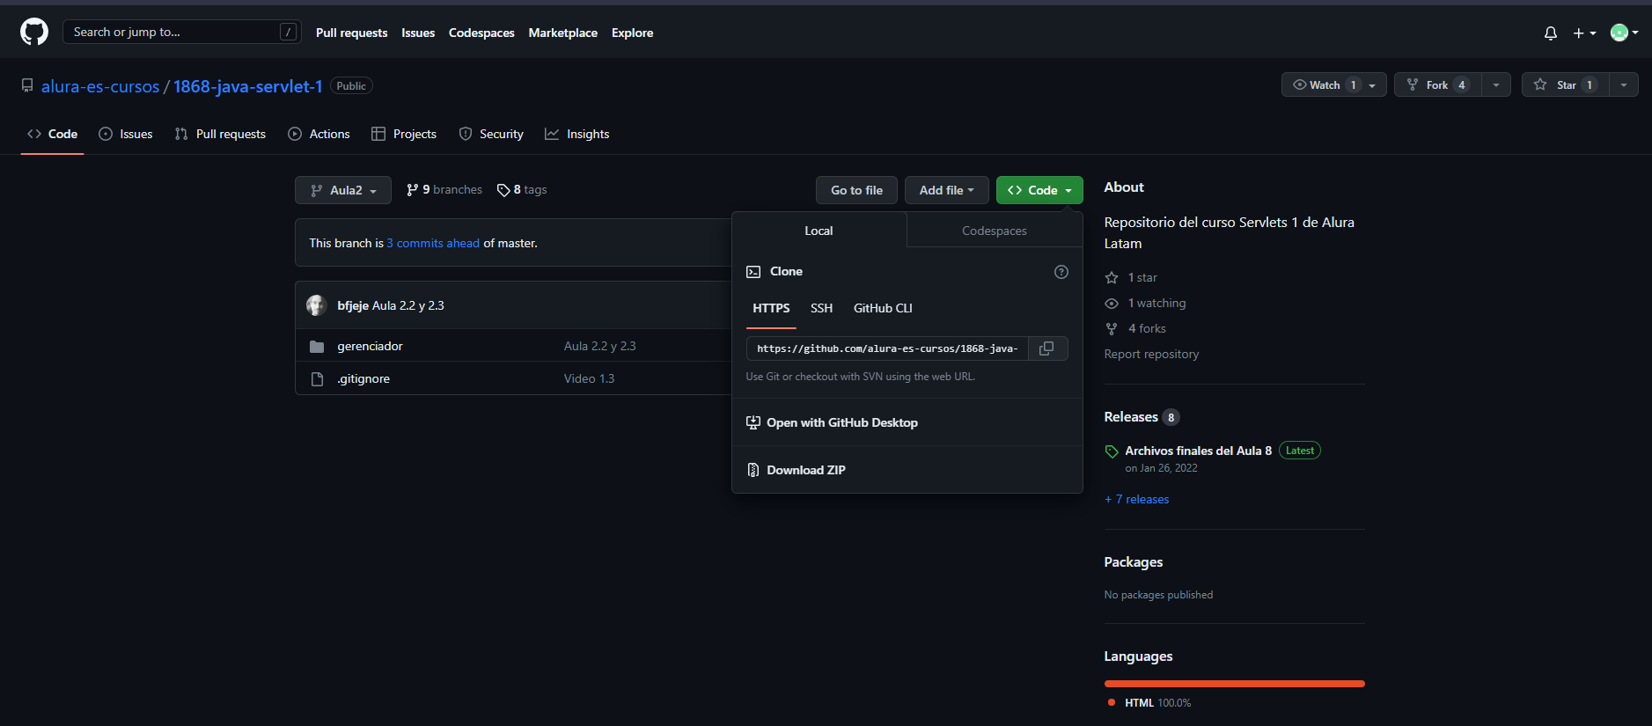Select the Local tab in popup

pyautogui.click(x=819, y=231)
